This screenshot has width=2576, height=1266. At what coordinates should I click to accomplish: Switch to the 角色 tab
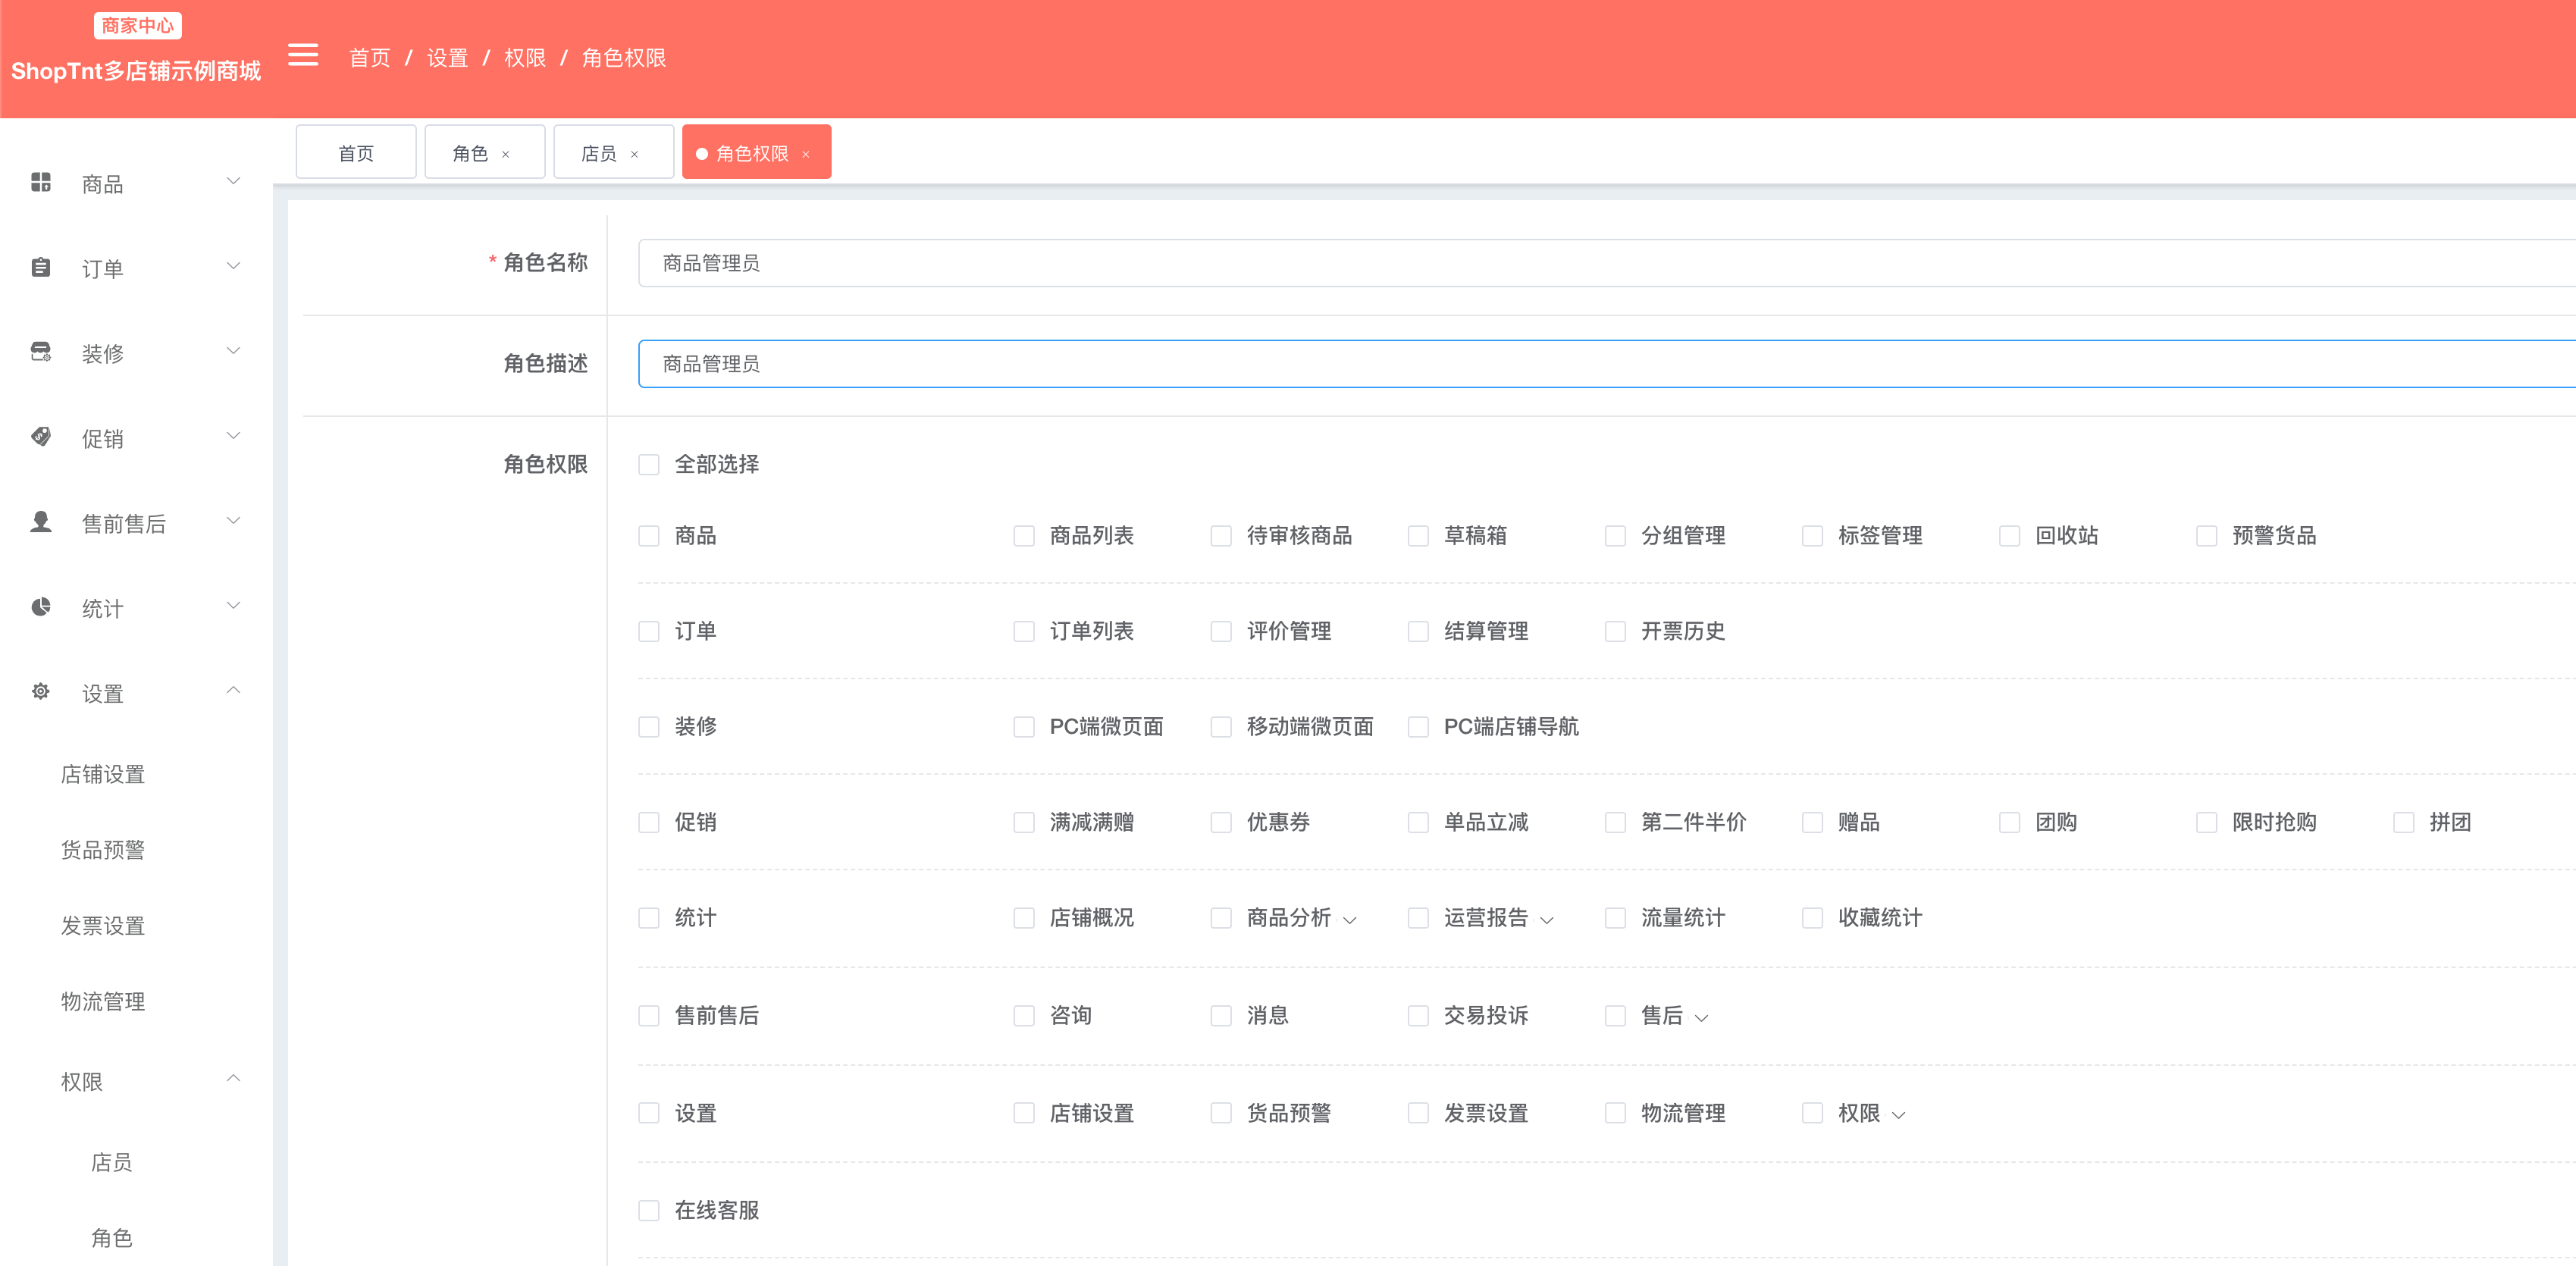pyautogui.click(x=470, y=153)
